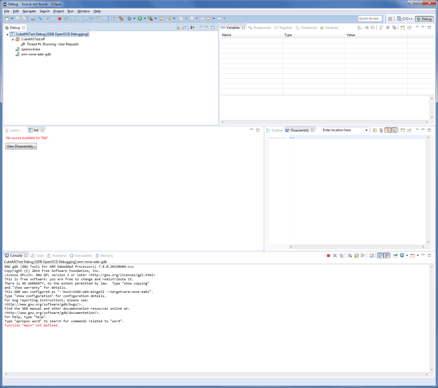Click Show Logical Structure icon in Variables toolbar

coord(366,27)
